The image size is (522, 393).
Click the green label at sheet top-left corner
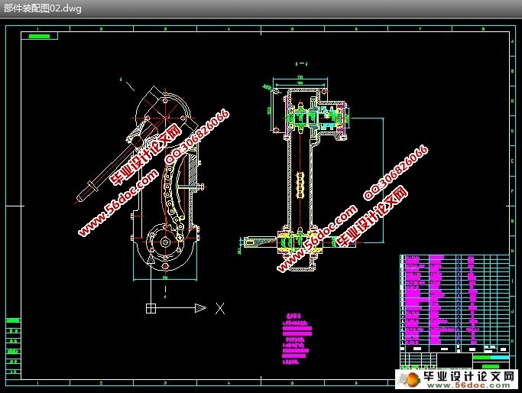pos(39,36)
